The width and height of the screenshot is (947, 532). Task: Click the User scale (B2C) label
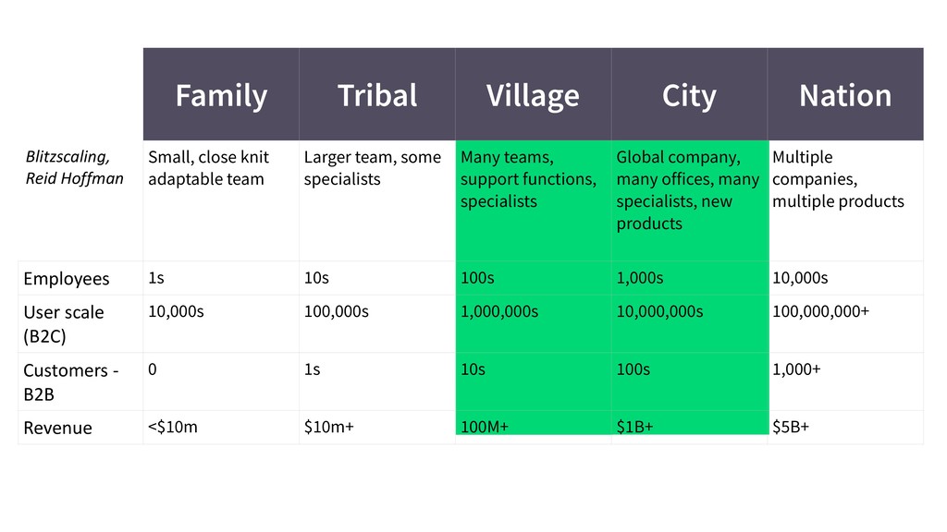[64, 324]
